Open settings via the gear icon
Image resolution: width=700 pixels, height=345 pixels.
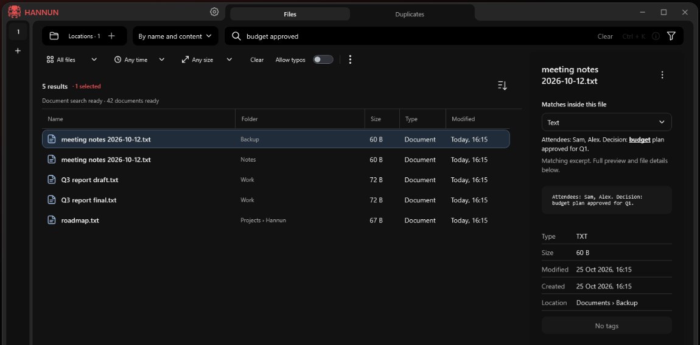pyautogui.click(x=214, y=12)
